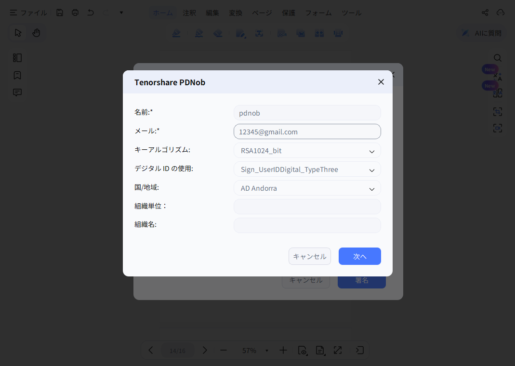Click キャンセル in PDNob dialog
515x366 pixels.
310,256
